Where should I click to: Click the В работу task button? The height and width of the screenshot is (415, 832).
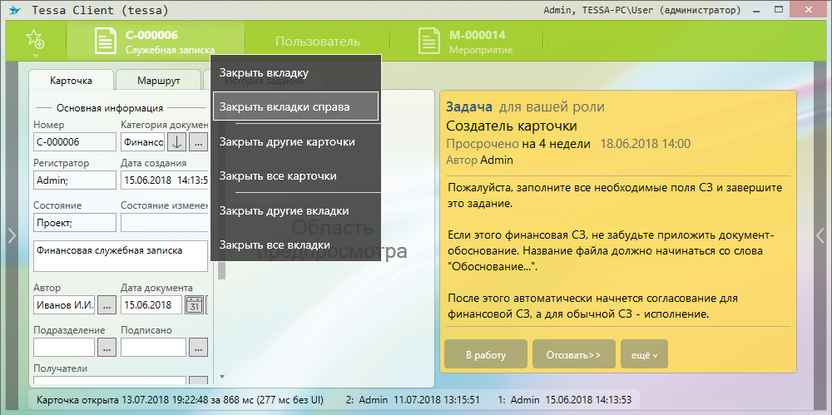486,354
